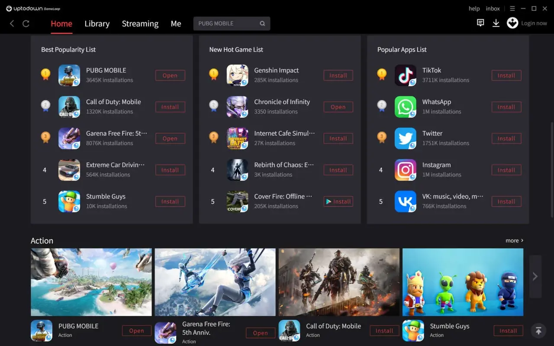Click the back navigation arrow

11,24
